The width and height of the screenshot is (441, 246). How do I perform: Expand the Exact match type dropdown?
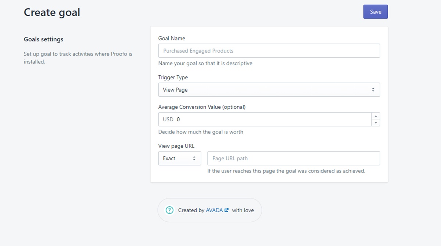179,158
